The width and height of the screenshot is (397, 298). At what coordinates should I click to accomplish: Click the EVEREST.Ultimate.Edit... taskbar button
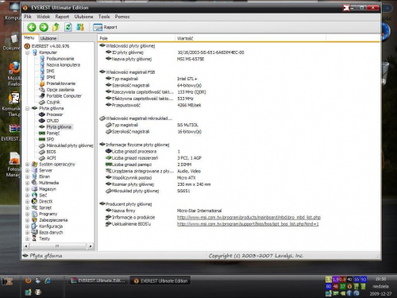(x=99, y=281)
